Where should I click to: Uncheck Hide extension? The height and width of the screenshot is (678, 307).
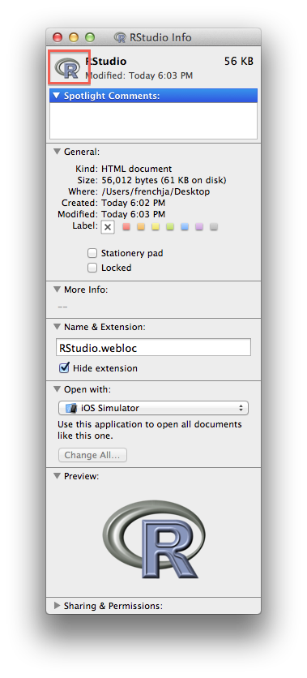(64, 368)
